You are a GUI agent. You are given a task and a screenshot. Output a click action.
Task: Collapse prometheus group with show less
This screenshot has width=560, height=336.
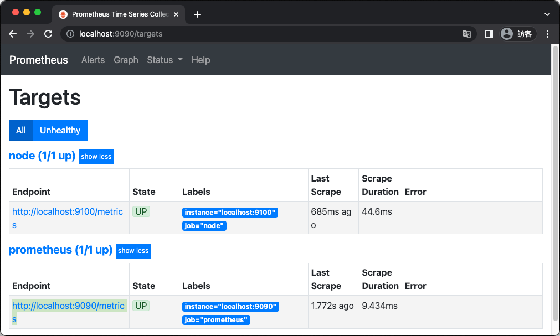coord(133,251)
